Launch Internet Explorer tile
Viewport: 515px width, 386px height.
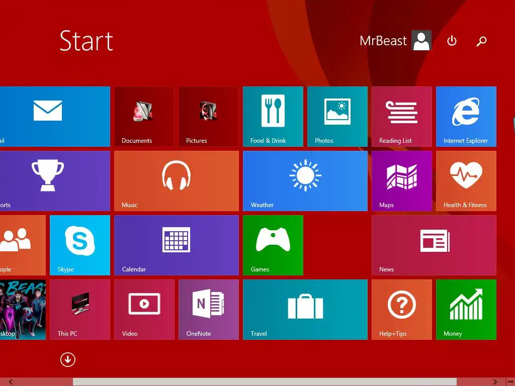466,117
